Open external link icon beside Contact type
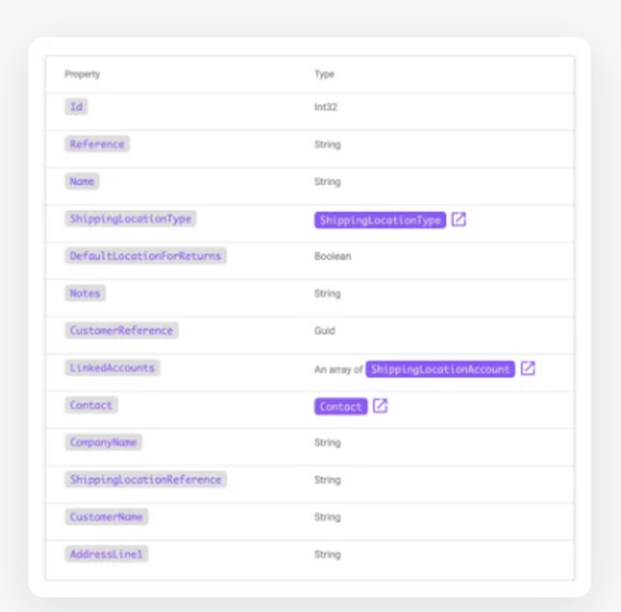The height and width of the screenshot is (612, 621). pos(380,406)
